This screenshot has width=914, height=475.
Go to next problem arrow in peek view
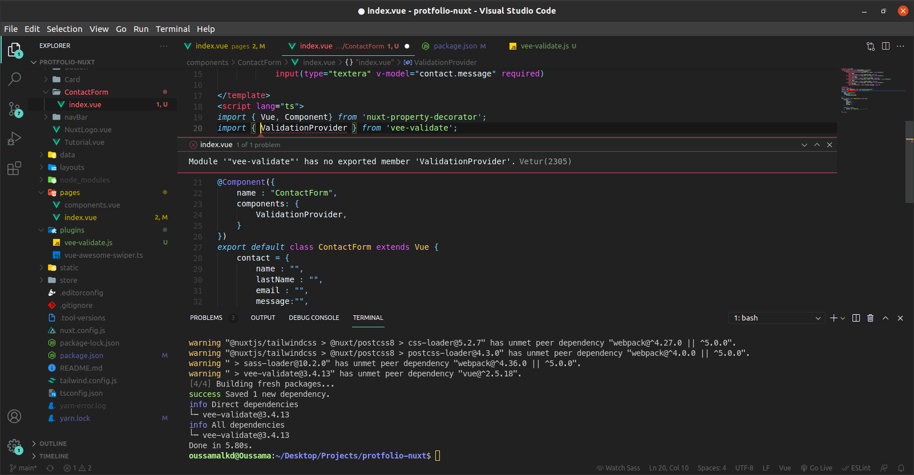[x=804, y=145]
